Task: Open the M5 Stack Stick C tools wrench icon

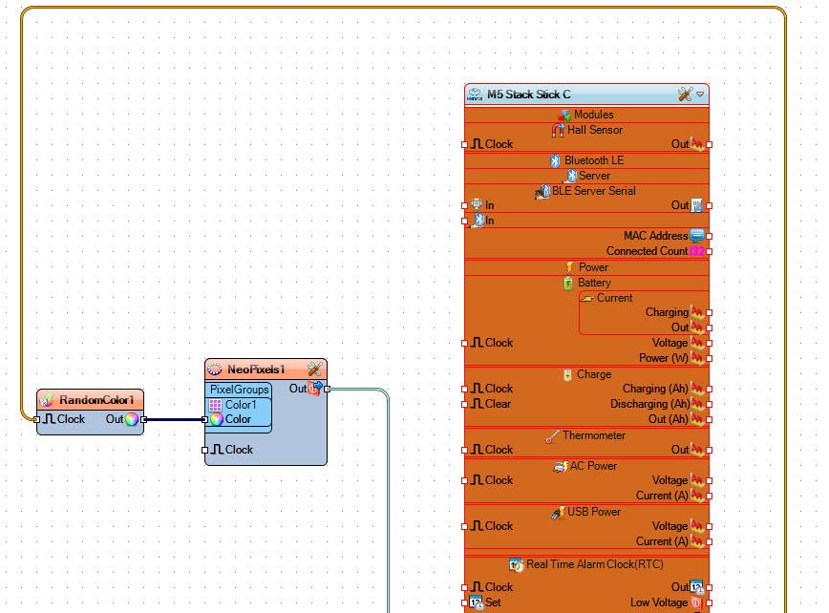Action: pos(685,95)
